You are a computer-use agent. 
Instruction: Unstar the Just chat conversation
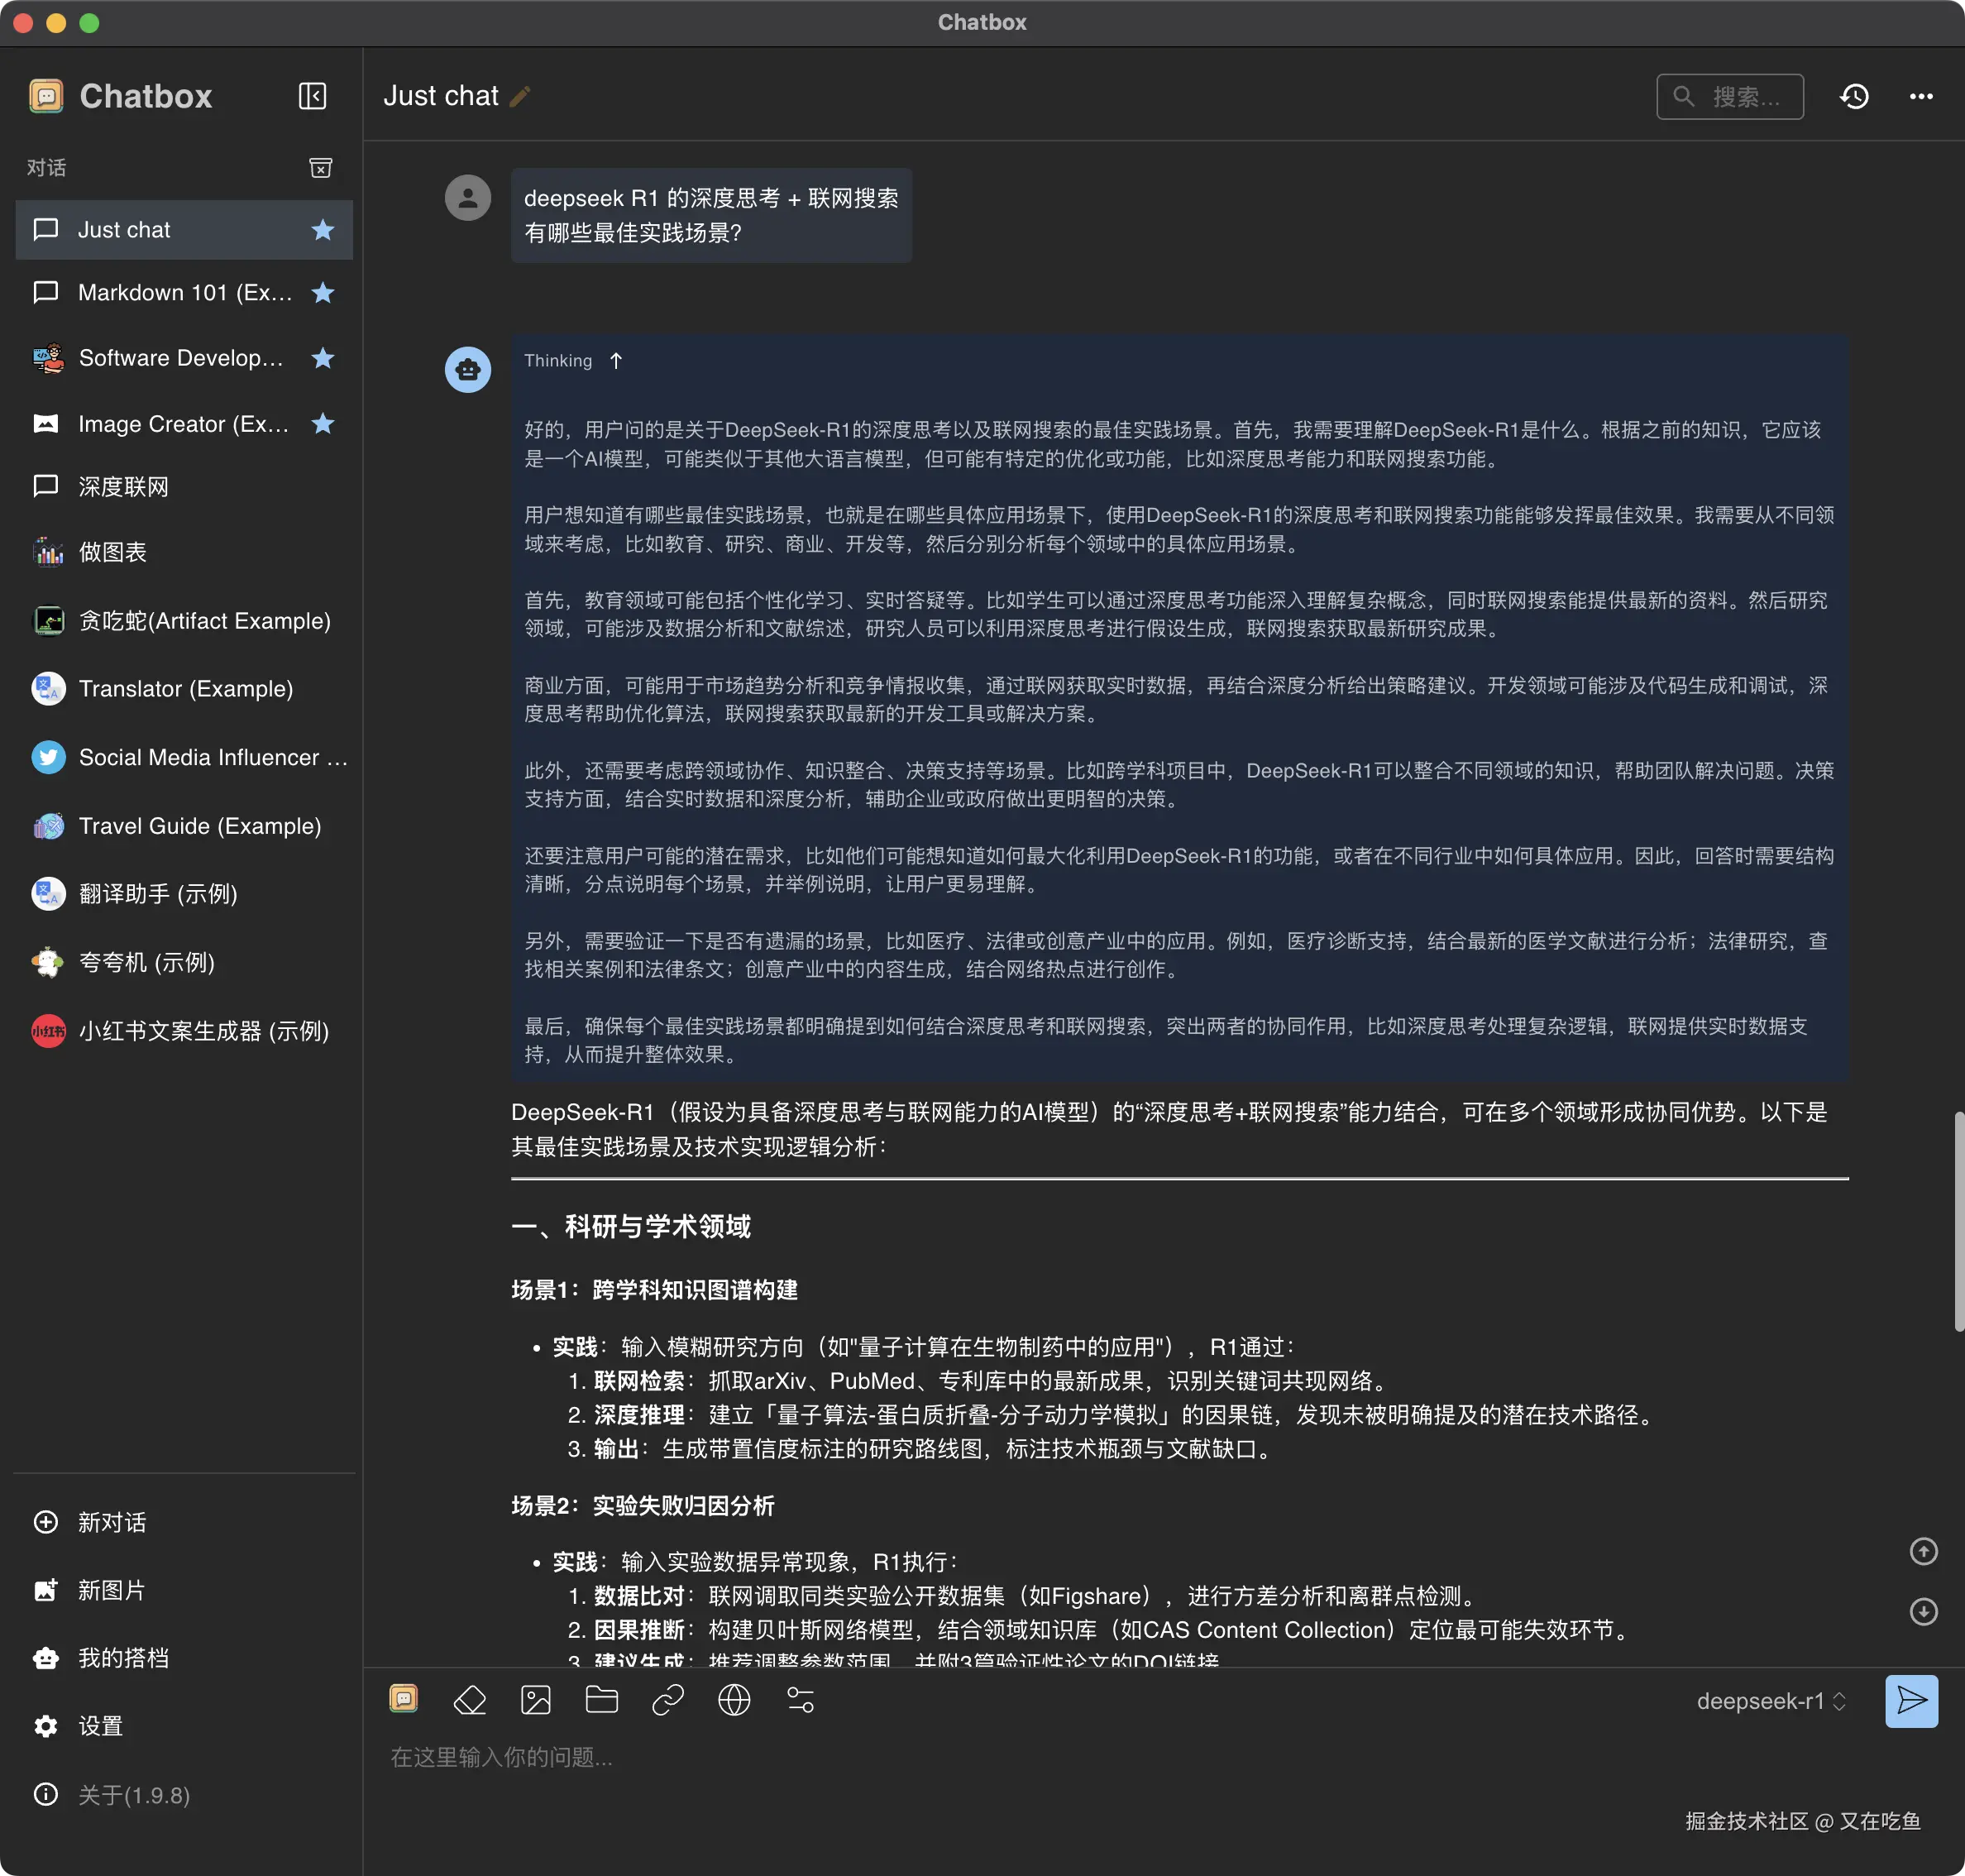(322, 230)
